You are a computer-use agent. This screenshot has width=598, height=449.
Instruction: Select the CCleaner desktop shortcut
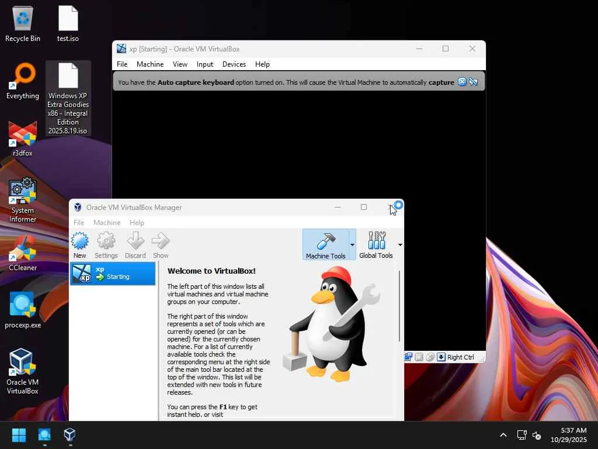[x=23, y=253]
